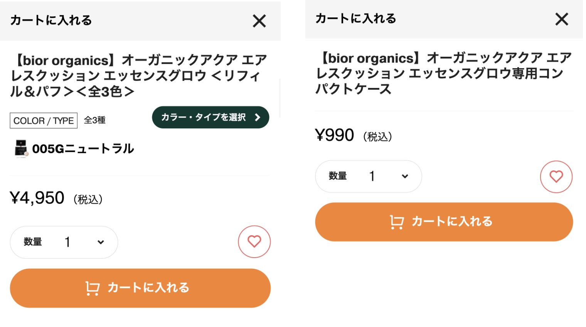
Task: Select the refill & puff product title
Action: pos(139,76)
